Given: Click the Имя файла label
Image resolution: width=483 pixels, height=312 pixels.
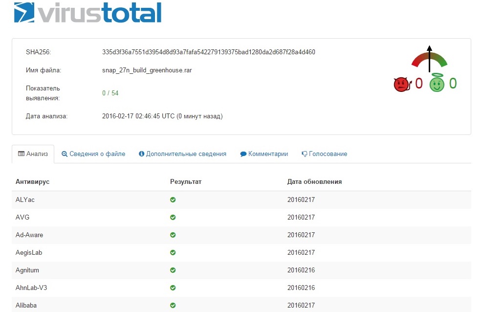Looking at the screenshot, I should (44, 70).
